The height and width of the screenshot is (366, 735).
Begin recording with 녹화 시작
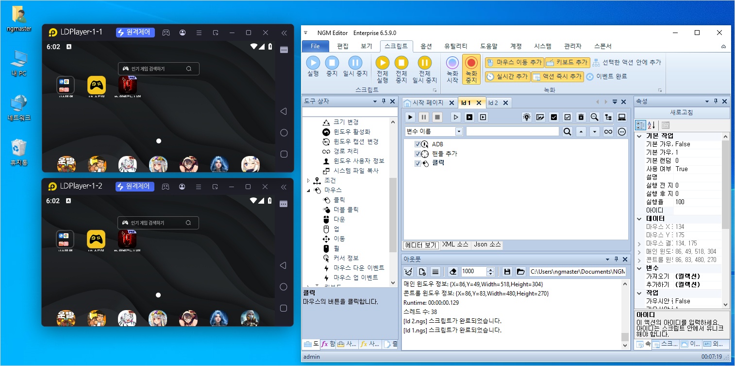(452, 70)
